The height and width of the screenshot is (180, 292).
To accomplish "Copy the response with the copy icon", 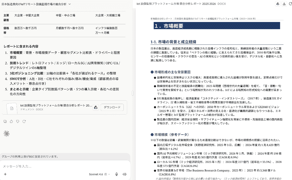I will pyautogui.click(x=5, y=121).
